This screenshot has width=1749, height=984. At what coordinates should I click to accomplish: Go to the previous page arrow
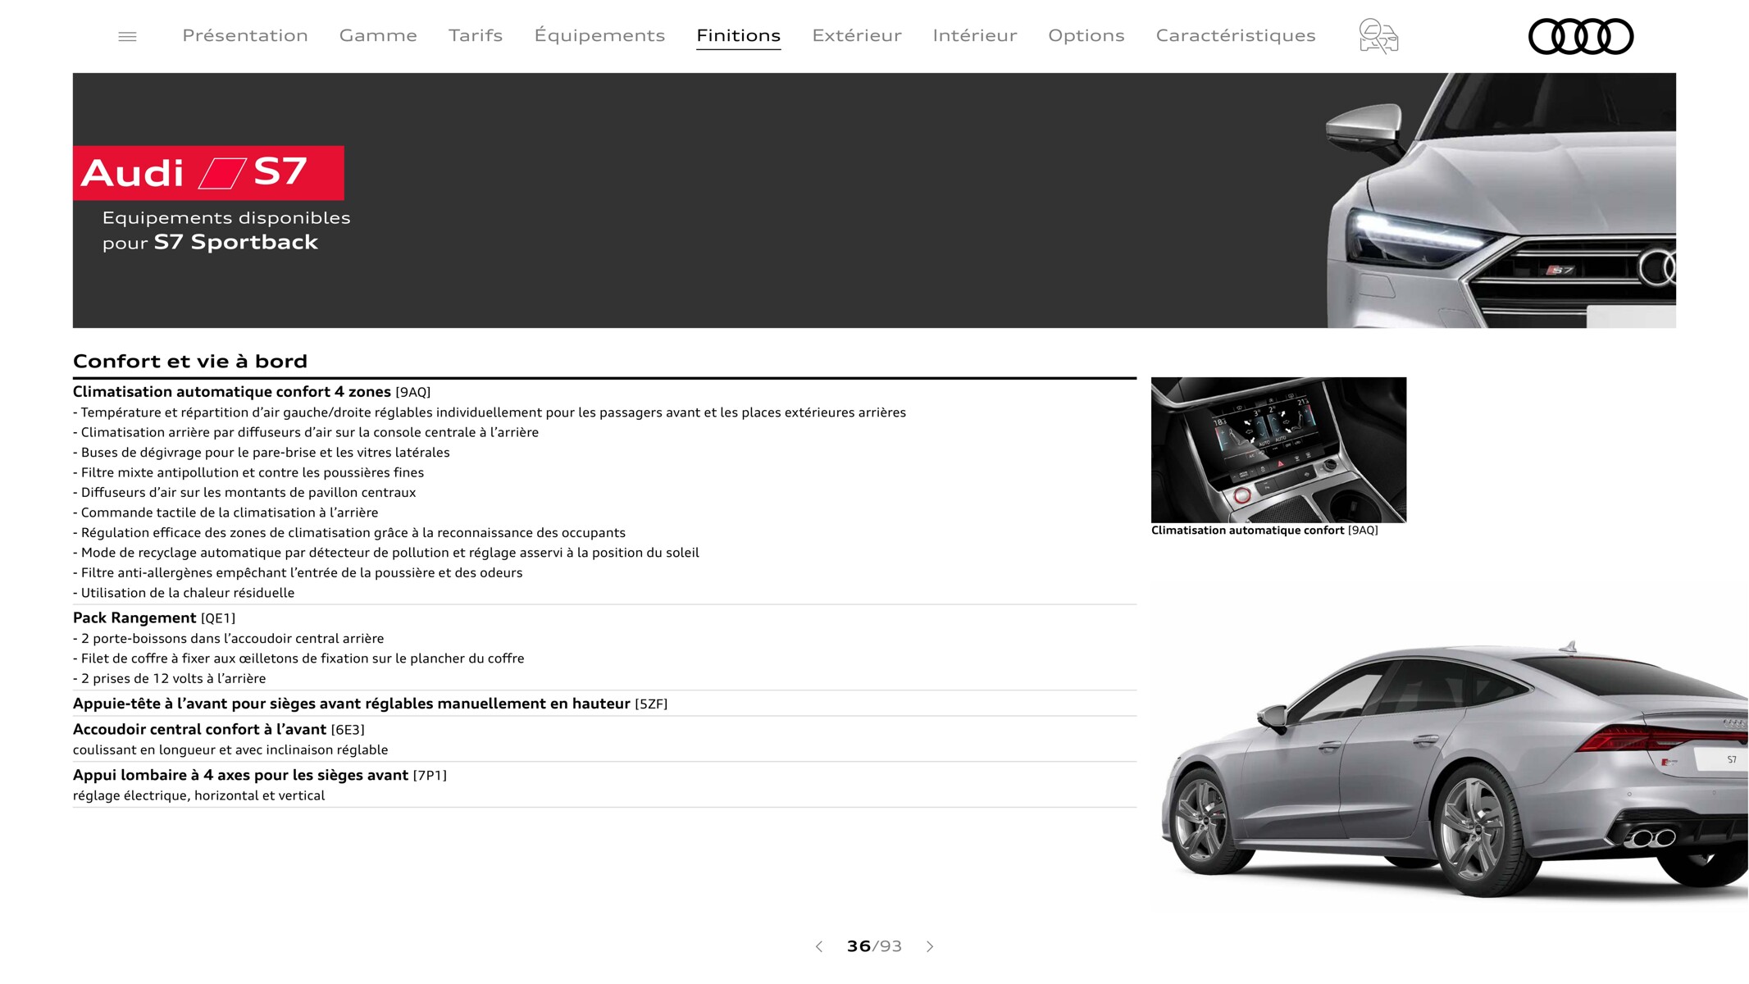(818, 946)
